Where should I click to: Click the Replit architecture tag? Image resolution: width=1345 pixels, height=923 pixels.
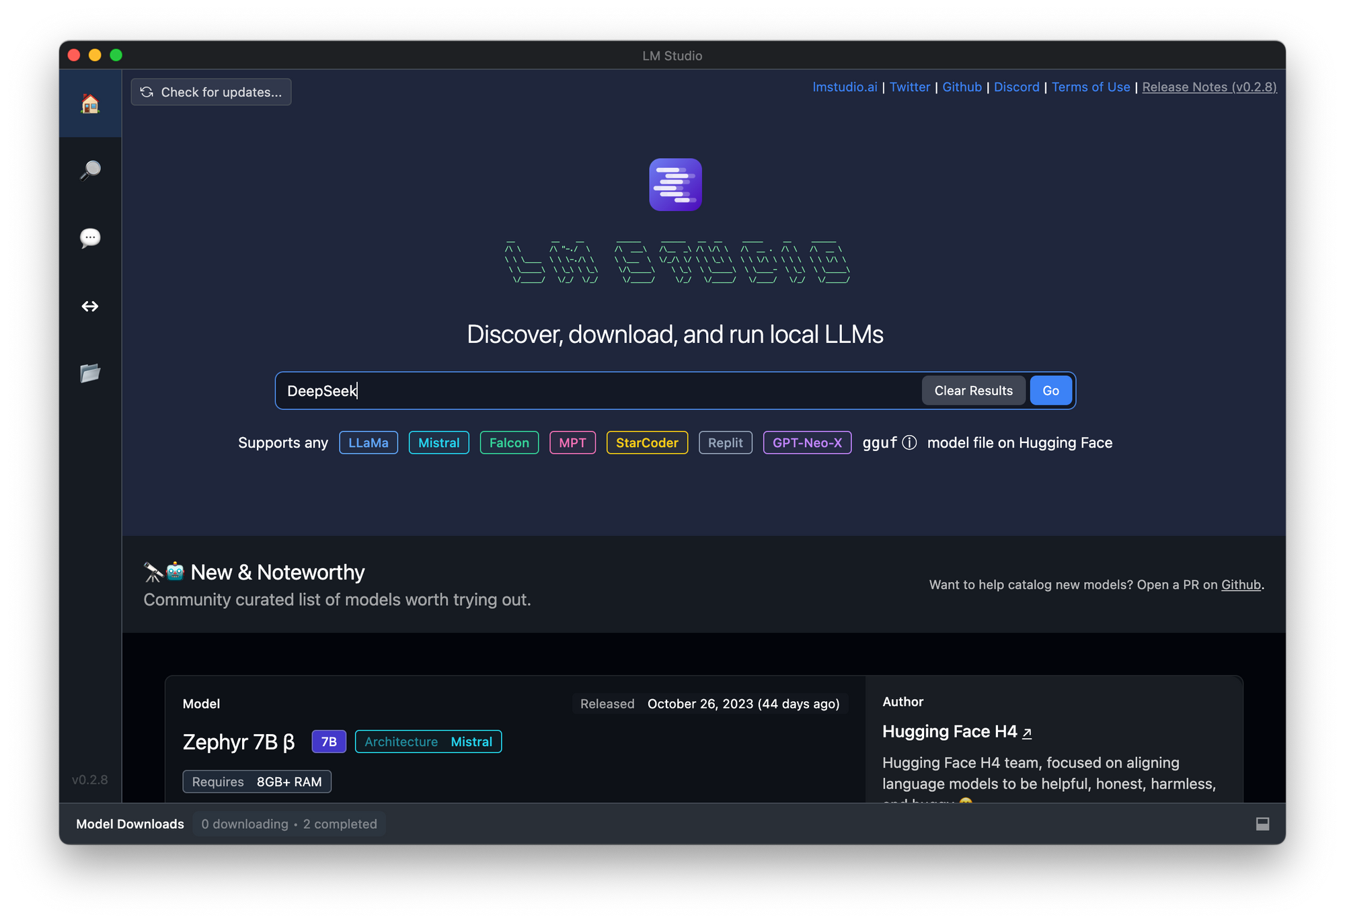pos(725,442)
